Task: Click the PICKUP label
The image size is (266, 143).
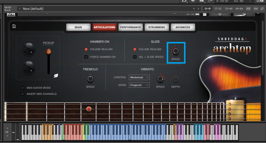Action: [49, 43]
